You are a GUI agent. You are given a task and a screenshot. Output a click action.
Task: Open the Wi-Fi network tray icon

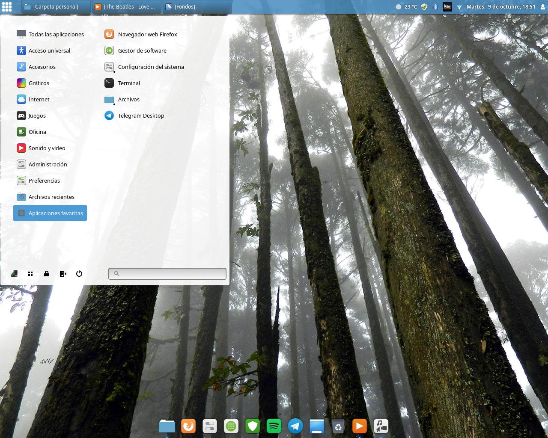459,7
